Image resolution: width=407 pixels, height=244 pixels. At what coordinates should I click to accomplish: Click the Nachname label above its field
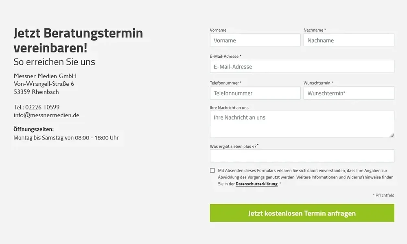pyautogui.click(x=314, y=30)
